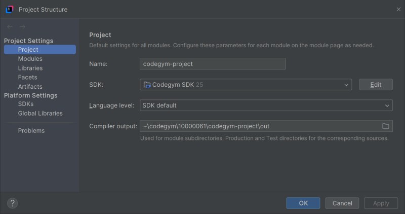Expand the SDK dropdown

(x=346, y=85)
